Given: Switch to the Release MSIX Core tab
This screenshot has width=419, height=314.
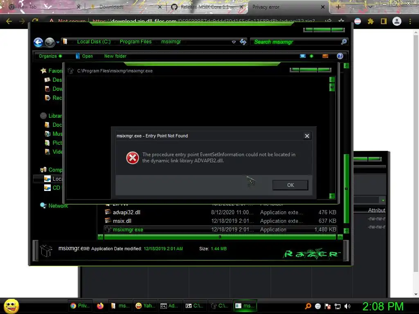Looking at the screenshot, I should [x=207, y=7].
